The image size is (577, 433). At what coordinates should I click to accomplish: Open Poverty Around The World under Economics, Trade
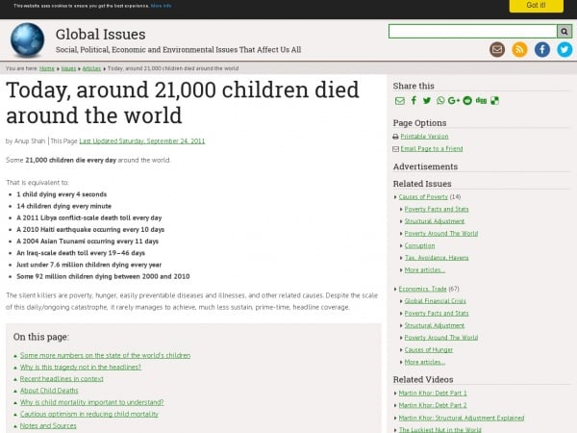coord(441,338)
